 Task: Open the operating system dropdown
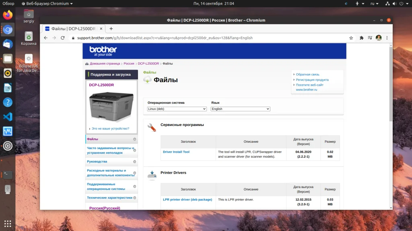177,109
